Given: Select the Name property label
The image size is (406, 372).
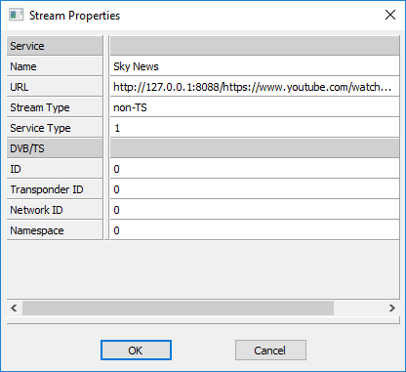Looking at the screenshot, I should click(x=55, y=66).
